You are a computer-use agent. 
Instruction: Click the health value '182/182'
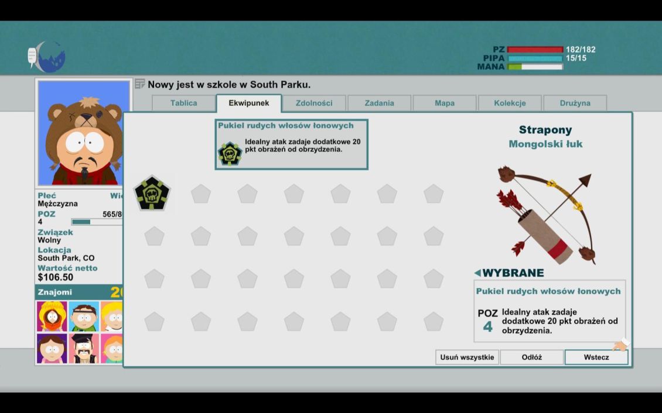(581, 50)
